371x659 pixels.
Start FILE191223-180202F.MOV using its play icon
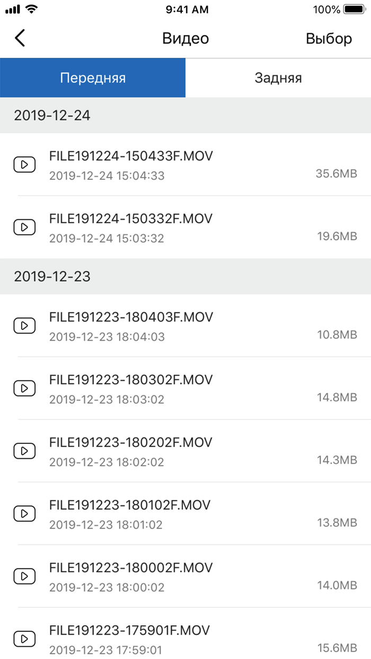(24, 451)
